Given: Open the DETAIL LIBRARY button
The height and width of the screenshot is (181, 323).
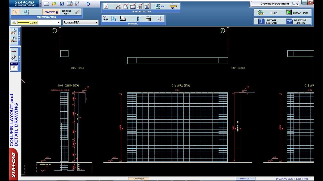Looking at the screenshot, I should 268,22.
